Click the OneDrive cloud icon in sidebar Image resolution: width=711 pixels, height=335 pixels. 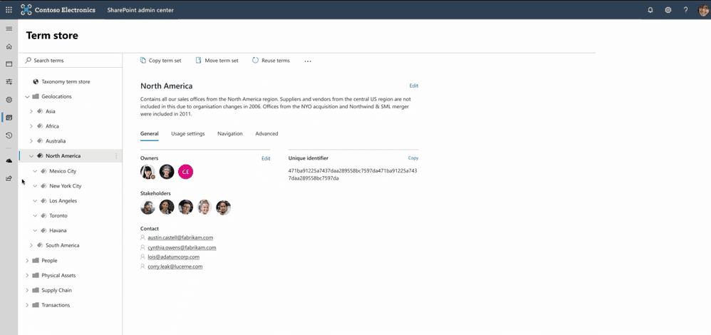coord(9,160)
